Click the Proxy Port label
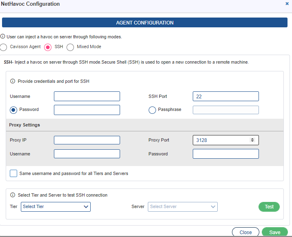The image size is (292, 237). 159,140
